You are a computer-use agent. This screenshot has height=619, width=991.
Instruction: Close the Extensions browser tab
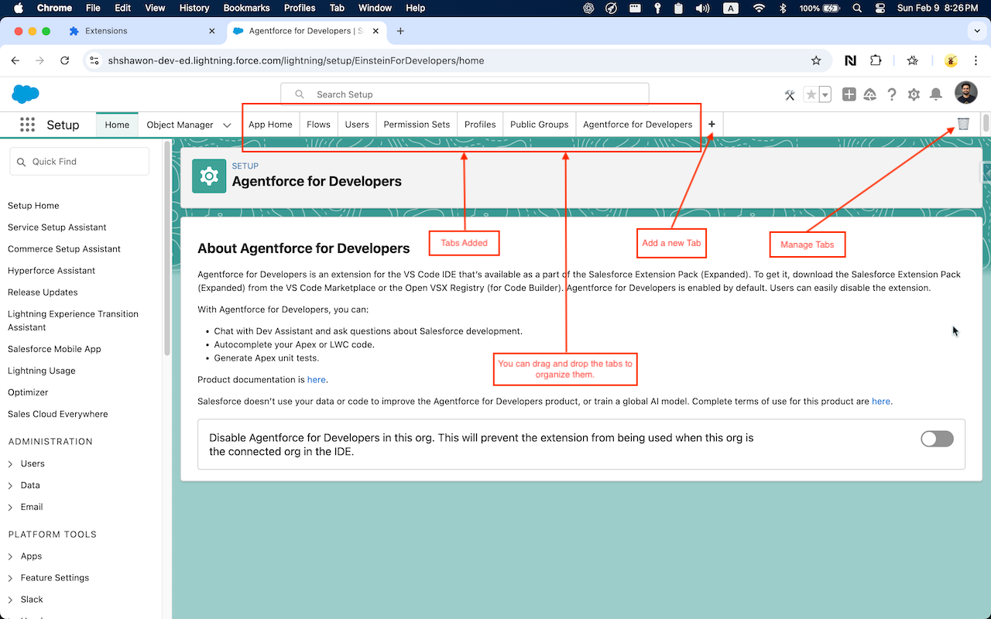(x=212, y=31)
